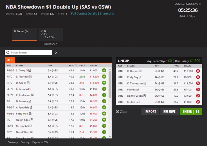Open L. Aldridge's news note icon

31,76
